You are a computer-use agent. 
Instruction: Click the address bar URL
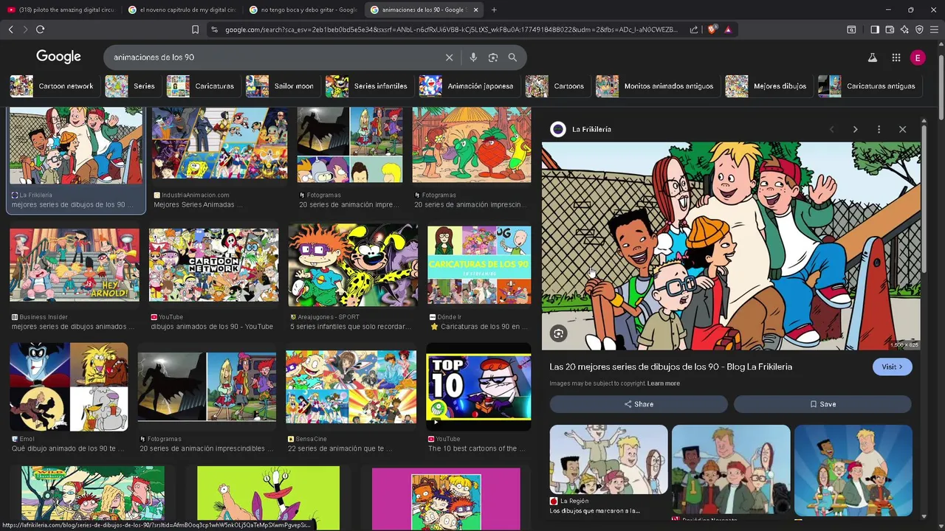(450, 29)
